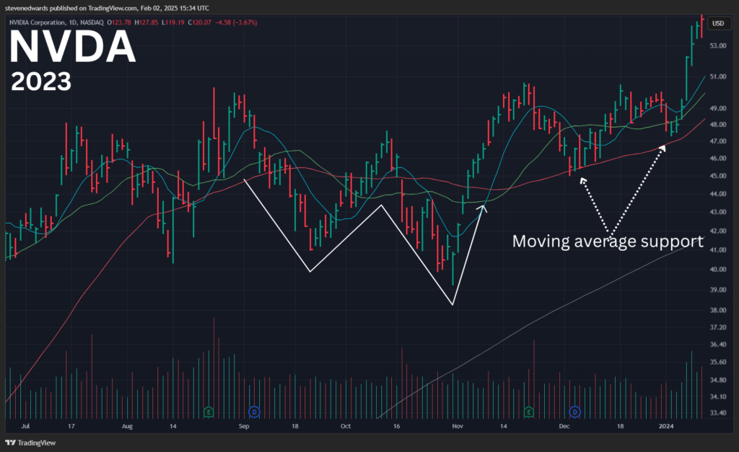This screenshot has height=452, width=739.
Task: Click the 45.00 price axis label
Action: (718, 176)
